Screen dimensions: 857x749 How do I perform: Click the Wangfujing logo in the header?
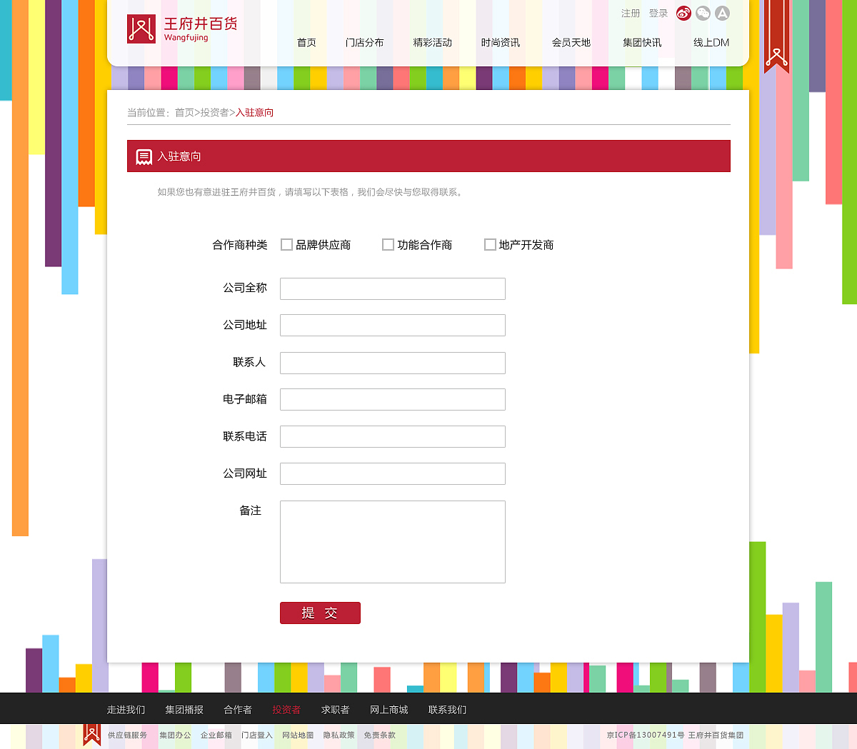click(182, 29)
